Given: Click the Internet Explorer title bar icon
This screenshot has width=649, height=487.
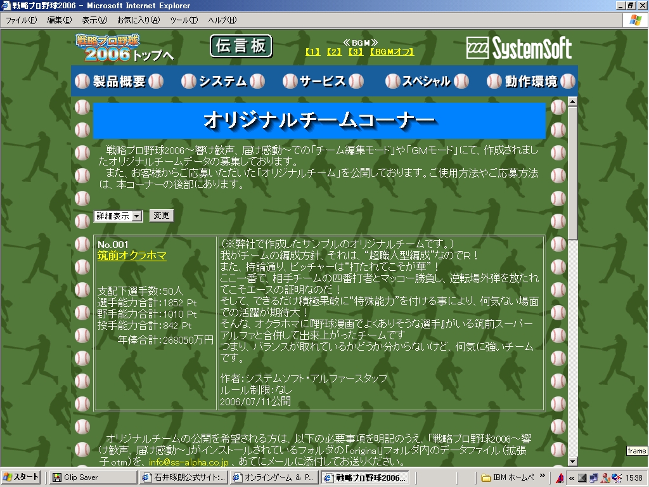Looking at the screenshot, I should 6,6.
